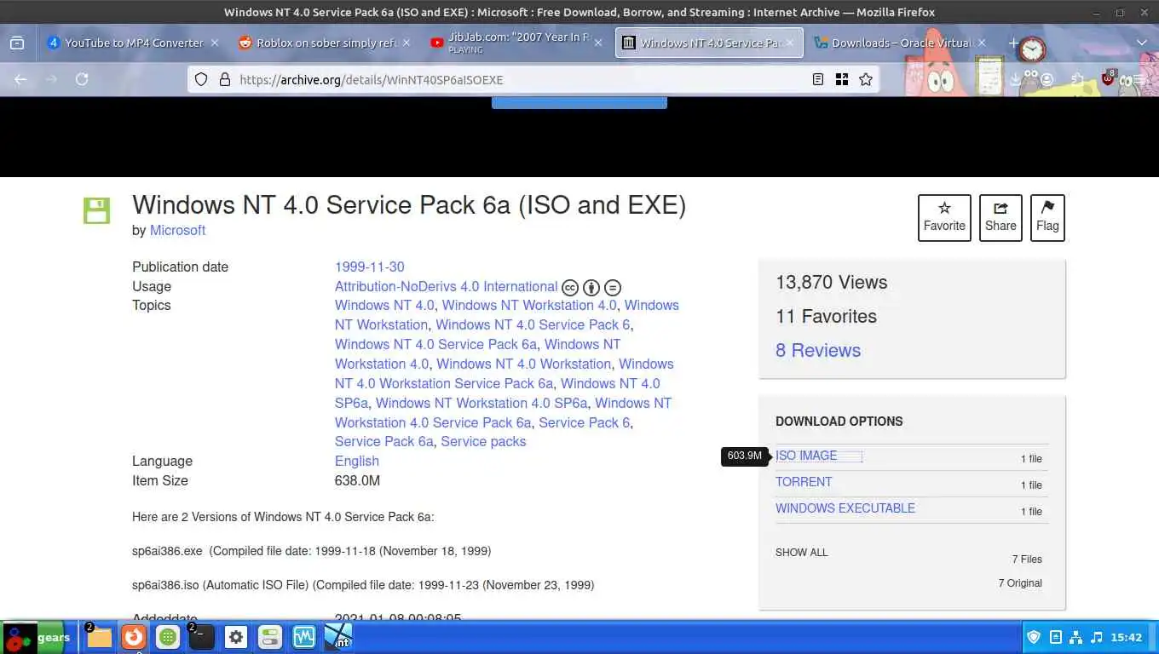Image resolution: width=1159 pixels, height=654 pixels.
Task: Click SHOW ALL download options
Action: click(801, 553)
